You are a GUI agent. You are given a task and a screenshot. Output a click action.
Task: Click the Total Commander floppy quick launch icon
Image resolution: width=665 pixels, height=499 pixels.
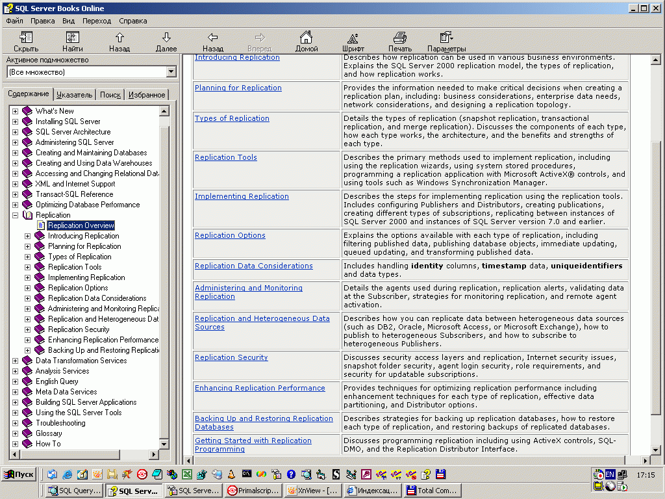pyautogui.click(x=440, y=474)
